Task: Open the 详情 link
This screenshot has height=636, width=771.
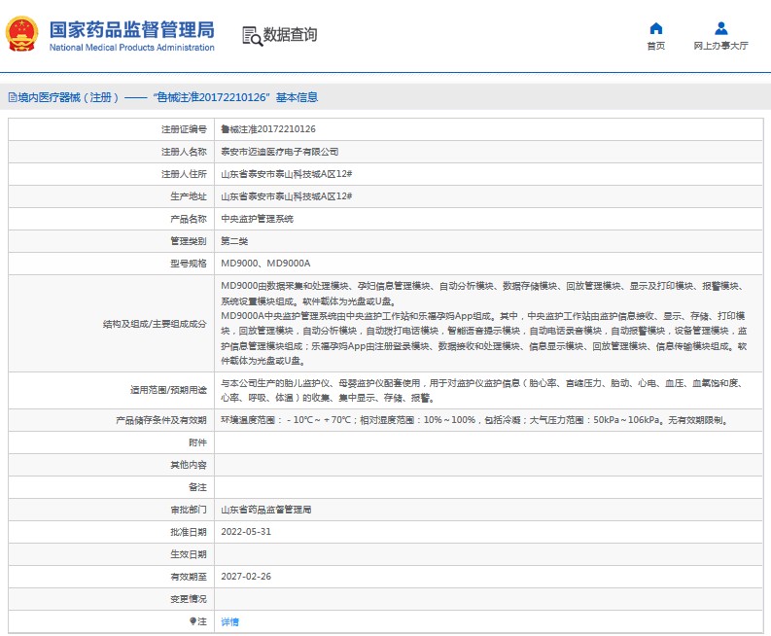Action: (x=229, y=621)
